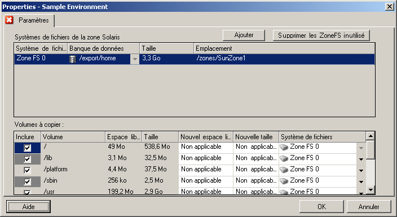Open file system dropdown for /platform
Viewport: 397px width, 217px height.
(x=361, y=170)
